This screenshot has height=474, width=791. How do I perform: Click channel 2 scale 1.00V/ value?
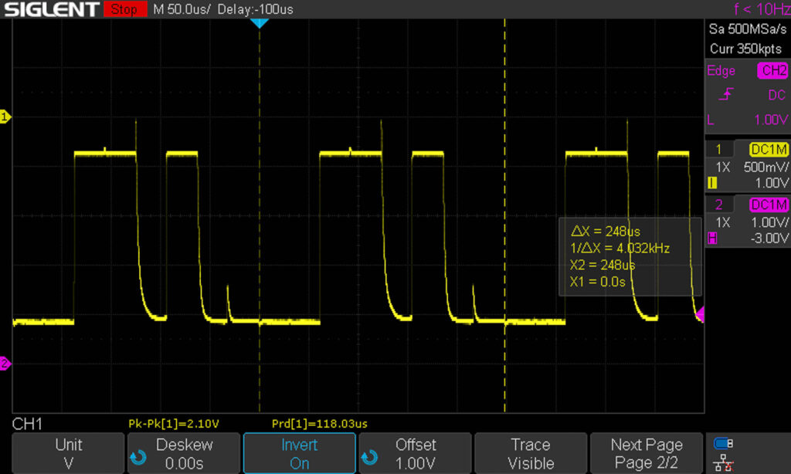(x=769, y=222)
